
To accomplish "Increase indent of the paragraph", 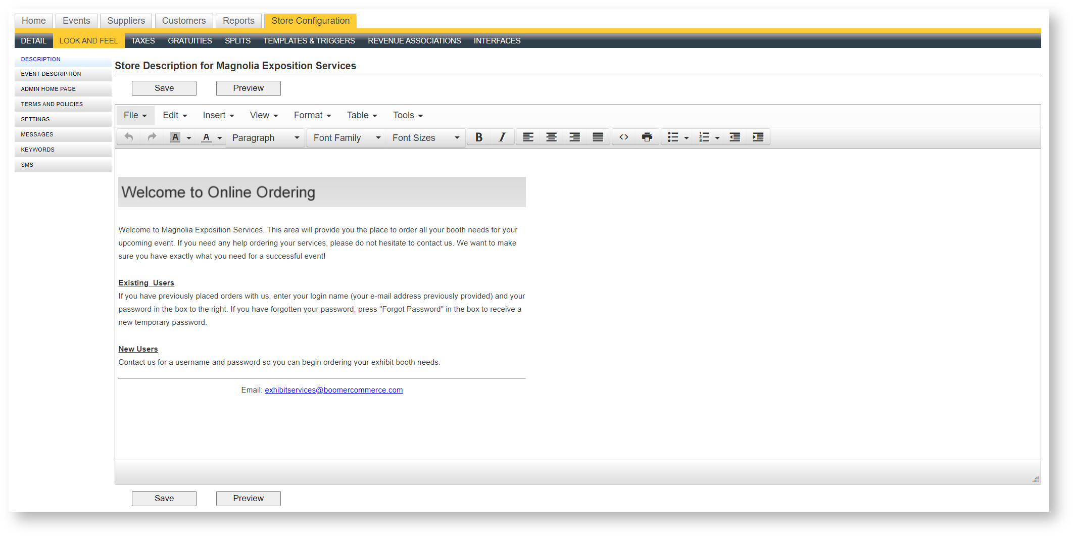I will point(758,137).
